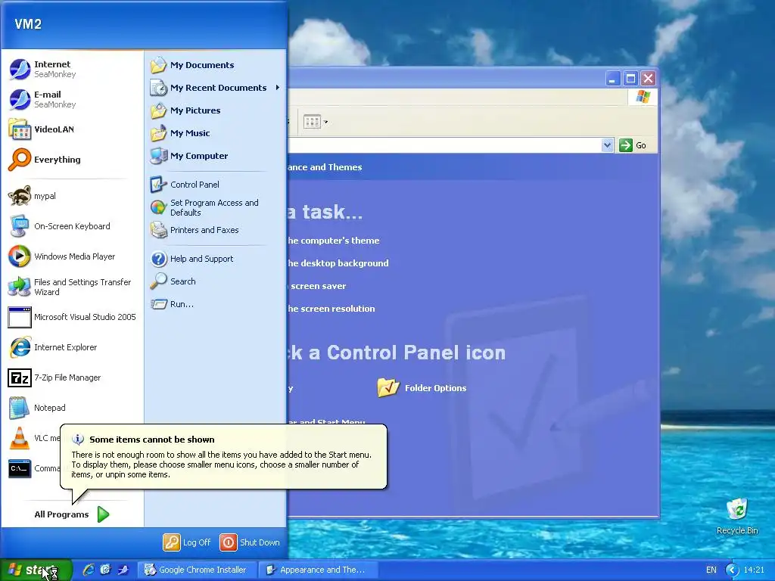This screenshot has height=581, width=775.
Task: Open the Recycle Bin desktop icon
Action: (737, 516)
